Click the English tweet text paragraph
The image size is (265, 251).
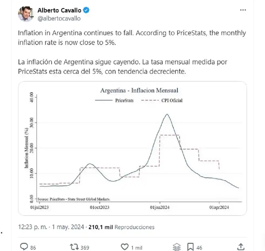(132, 38)
